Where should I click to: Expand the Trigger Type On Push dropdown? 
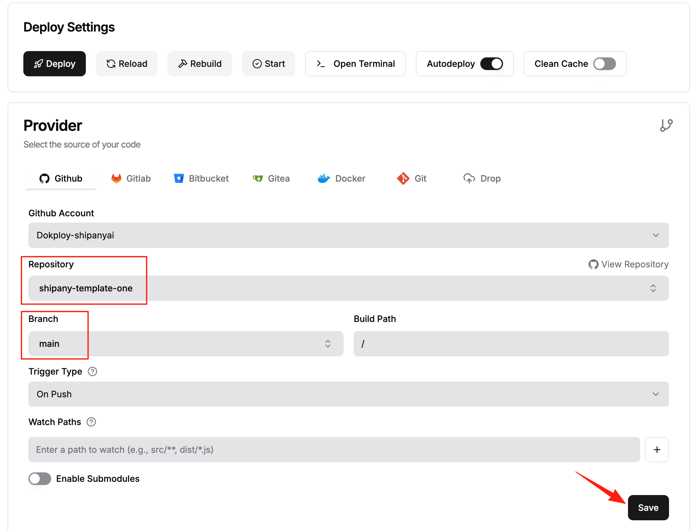click(x=348, y=394)
